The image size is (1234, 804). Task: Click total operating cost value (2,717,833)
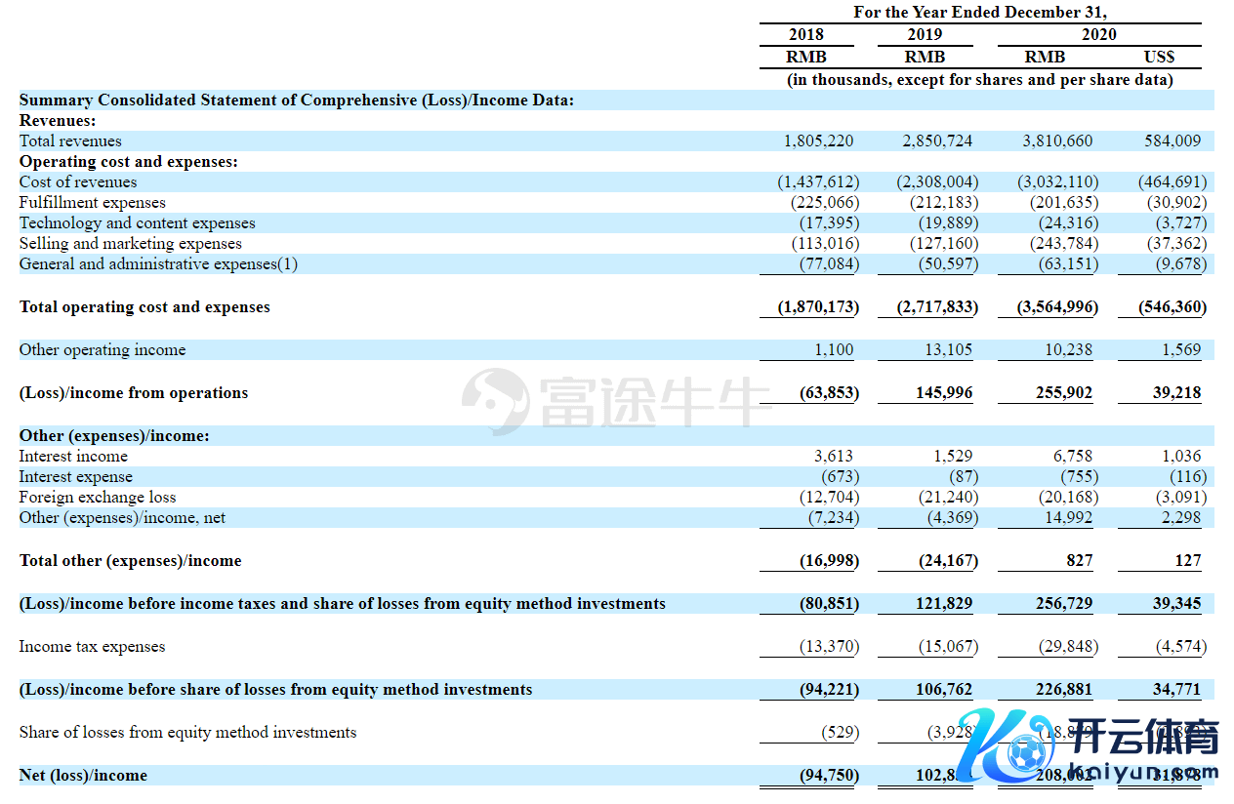coord(937,306)
